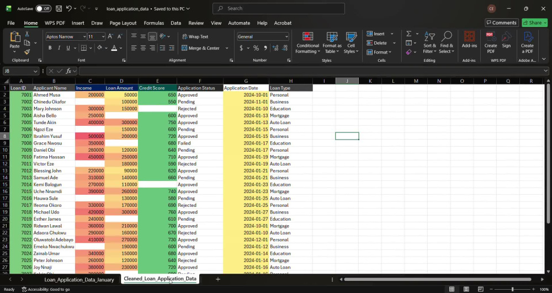Image resolution: width=552 pixels, height=293 pixels.
Task: Click Align Left icon
Action: pos(134,48)
